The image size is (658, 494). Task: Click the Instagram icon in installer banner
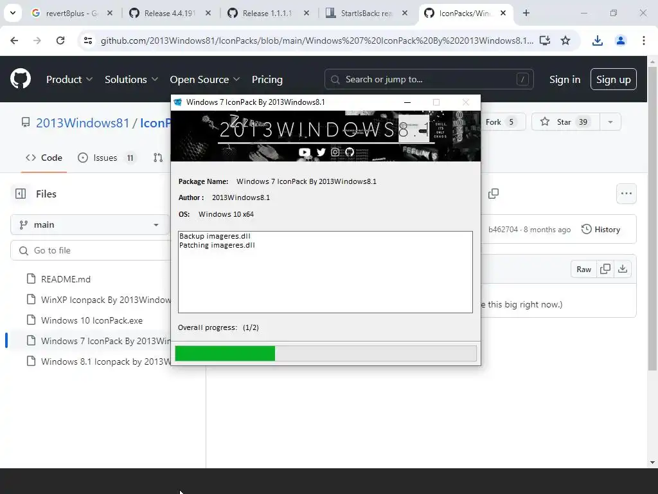pyautogui.click(x=335, y=152)
